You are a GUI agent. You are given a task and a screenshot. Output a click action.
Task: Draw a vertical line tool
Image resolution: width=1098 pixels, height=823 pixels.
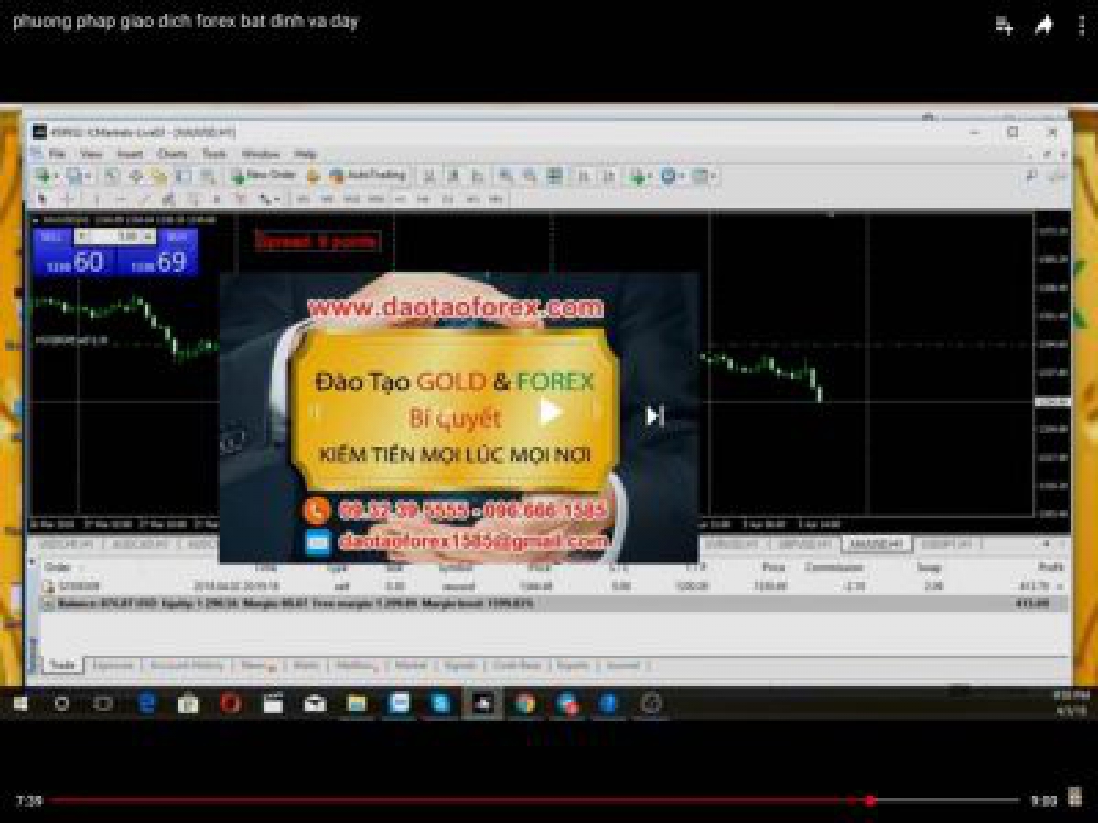[97, 198]
